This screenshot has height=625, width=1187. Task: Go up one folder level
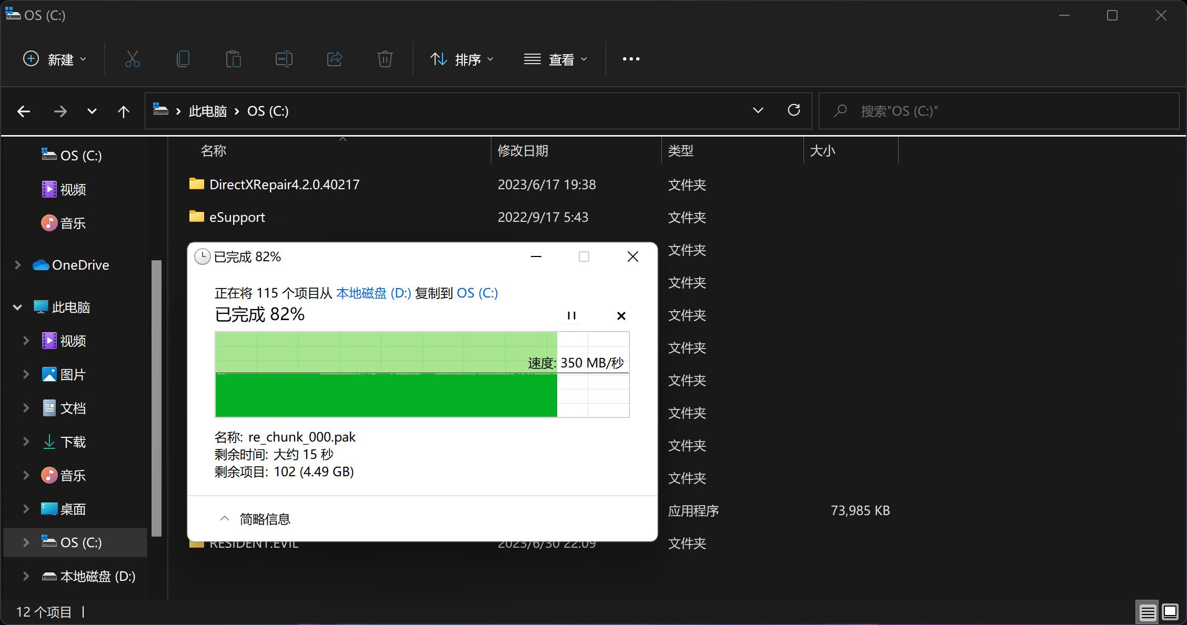coord(124,111)
